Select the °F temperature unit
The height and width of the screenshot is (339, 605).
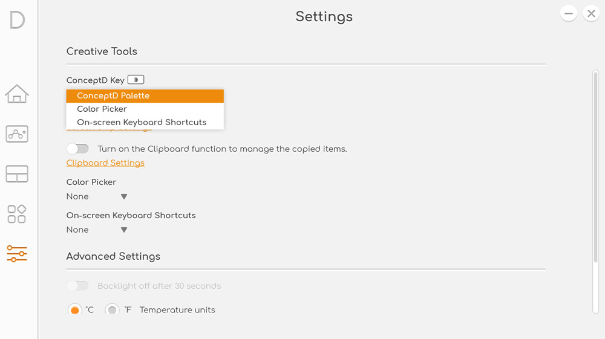click(112, 310)
